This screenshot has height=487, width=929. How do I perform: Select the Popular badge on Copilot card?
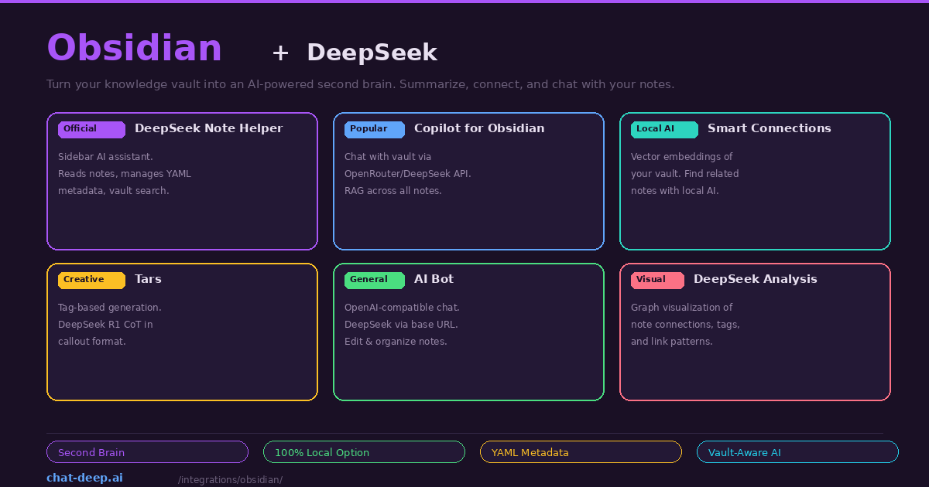[374, 129]
